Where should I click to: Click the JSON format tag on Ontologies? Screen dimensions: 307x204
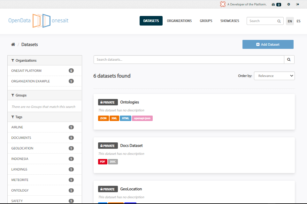(104, 118)
